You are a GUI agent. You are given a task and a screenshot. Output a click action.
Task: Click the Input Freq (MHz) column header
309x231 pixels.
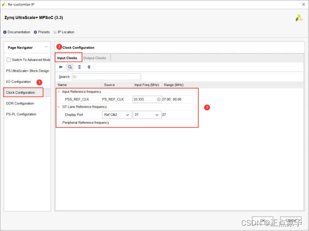pos(147,85)
